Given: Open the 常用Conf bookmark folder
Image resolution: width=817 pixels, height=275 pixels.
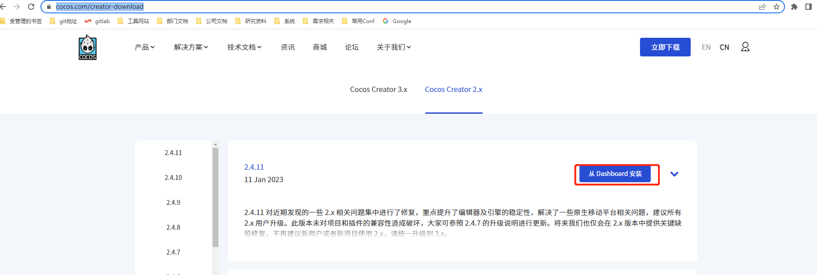Looking at the screenshot, I should [358, 21].
